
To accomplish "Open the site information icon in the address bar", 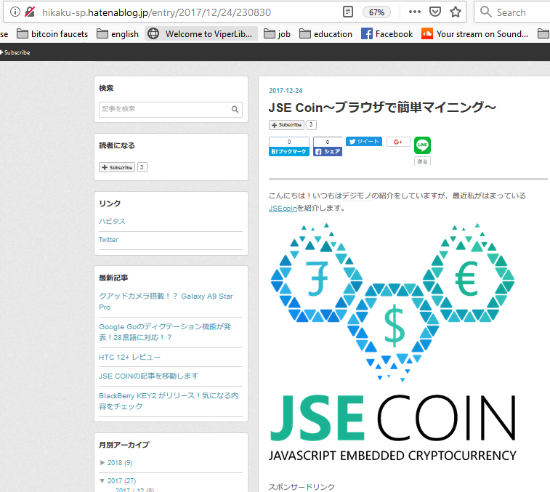I will tap(15, 12).
